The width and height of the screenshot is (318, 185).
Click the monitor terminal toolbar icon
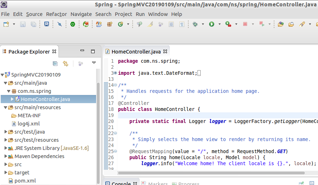(x=47, y=24)
